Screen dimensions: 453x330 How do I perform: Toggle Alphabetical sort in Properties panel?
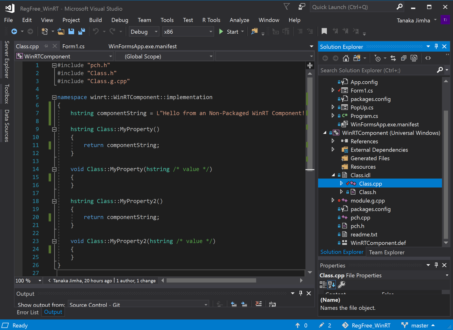[x=332, y=285]
